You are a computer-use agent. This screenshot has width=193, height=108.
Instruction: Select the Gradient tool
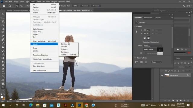[x=3, y=58]
